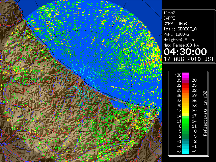Viewport: 216px width, 162px height.
Task: Click the radar site at range-ring center
Action: [81, 81]
